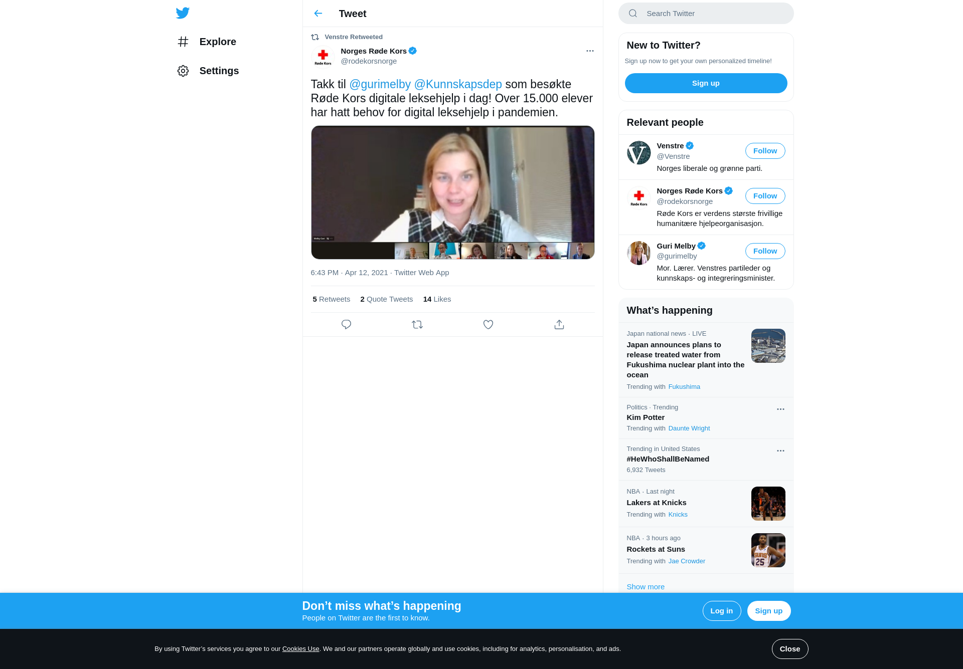Open Røde Kors avatar in Relevant people
Screen dimensions: 963x669
tap(639, 198)
